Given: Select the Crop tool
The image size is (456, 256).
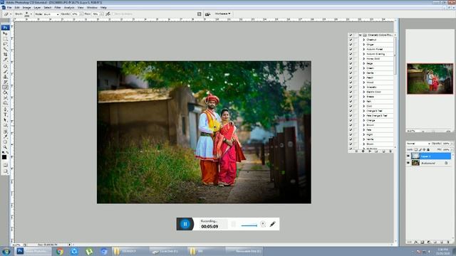Looking at the screenshot, I should click(5, 54).
